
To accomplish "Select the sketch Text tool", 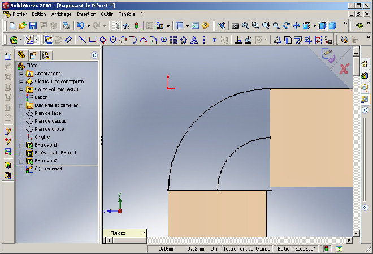I will coord(194,40).
